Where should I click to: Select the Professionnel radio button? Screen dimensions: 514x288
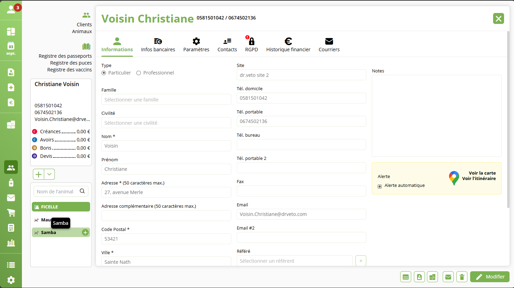click(x=139, y=73)
